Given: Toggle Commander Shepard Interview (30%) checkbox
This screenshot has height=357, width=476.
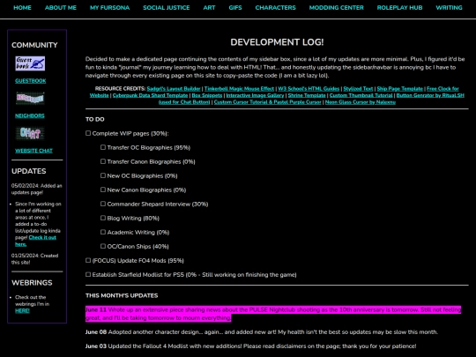Looking at the screenshot, I should click(x=103, y=204).
